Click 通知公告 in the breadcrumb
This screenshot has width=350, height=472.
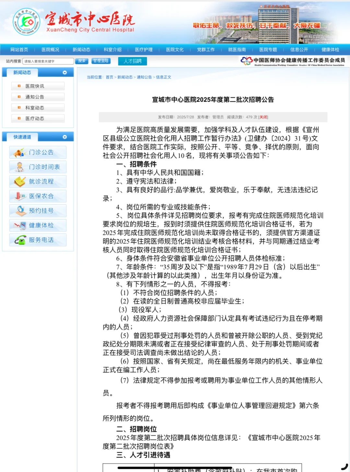[x=144, y=77]
